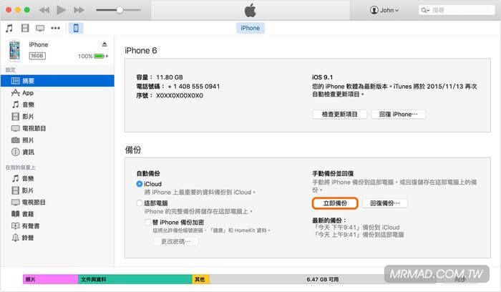Click the green 文件與資料 storage segment

pos(135,280)
